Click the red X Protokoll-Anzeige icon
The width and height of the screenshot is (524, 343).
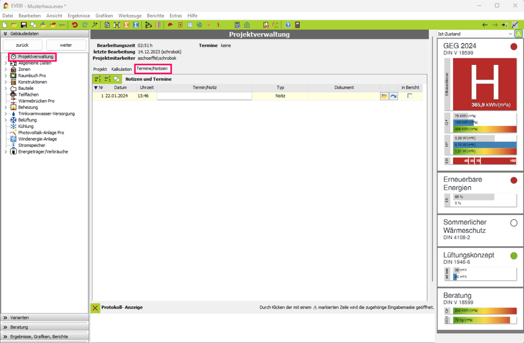[x=95, y=308]
